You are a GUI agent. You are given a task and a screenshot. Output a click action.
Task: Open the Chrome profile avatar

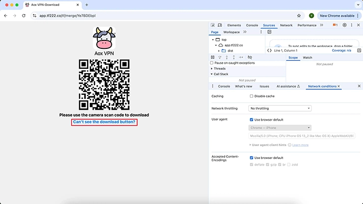pos(311,16)
